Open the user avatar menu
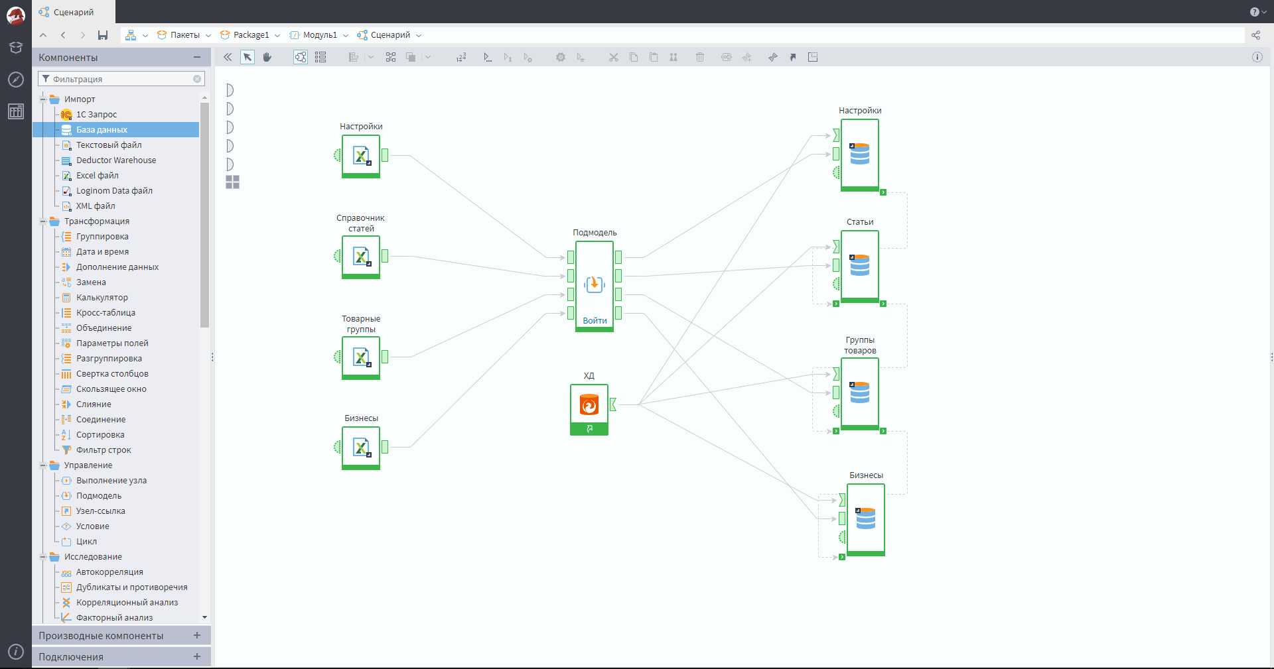The image size is (1274, 669). (x=16, y=15)
